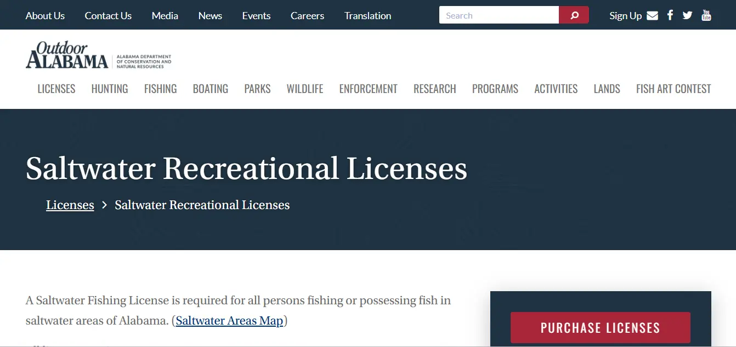Open the BOATING main menu

tap(211, 89)
